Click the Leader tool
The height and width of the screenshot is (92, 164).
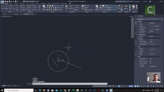[77, 8]
